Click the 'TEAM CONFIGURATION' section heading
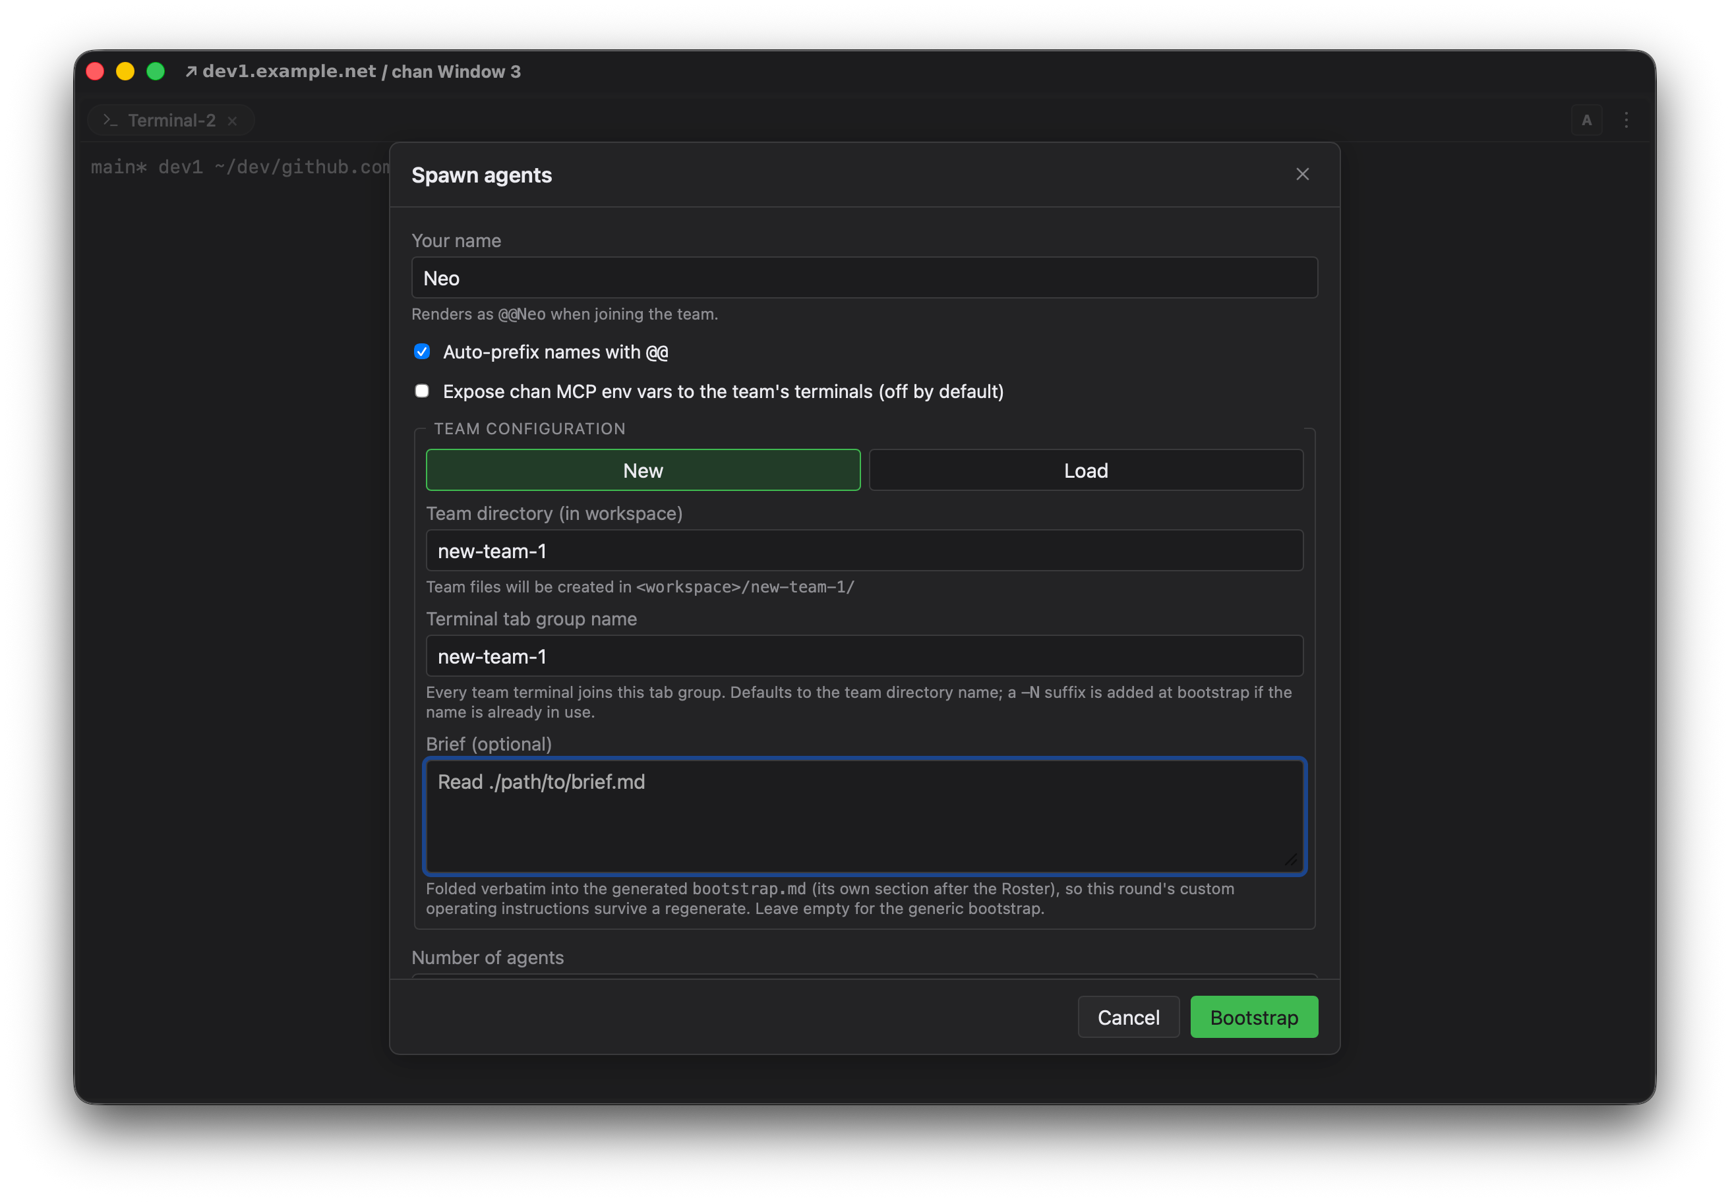The height and width of the screenshot is (1202, 1730). tap(529, 428)
